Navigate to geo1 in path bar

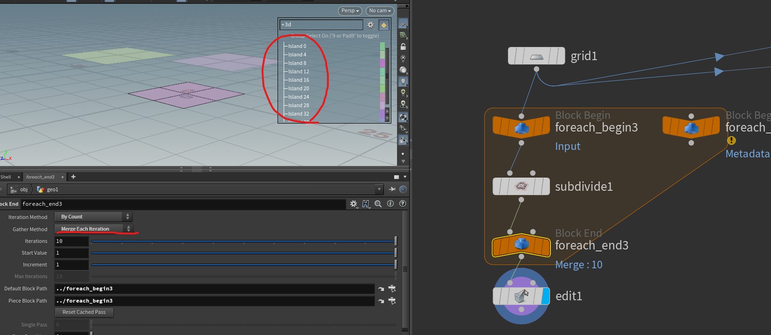coord(48,189)
